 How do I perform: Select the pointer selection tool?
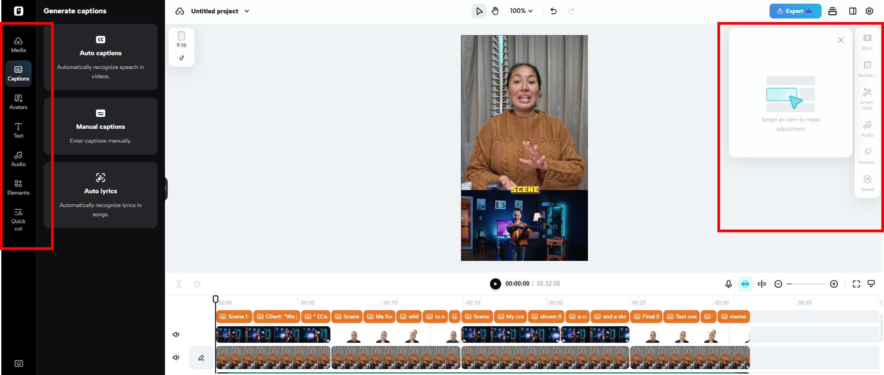pyautogui.click(x=479, y=11)
